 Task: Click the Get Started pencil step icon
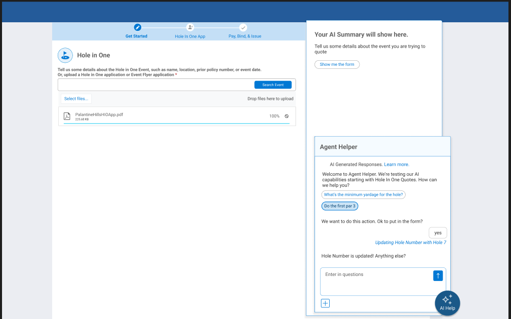[x=136, y=28]
